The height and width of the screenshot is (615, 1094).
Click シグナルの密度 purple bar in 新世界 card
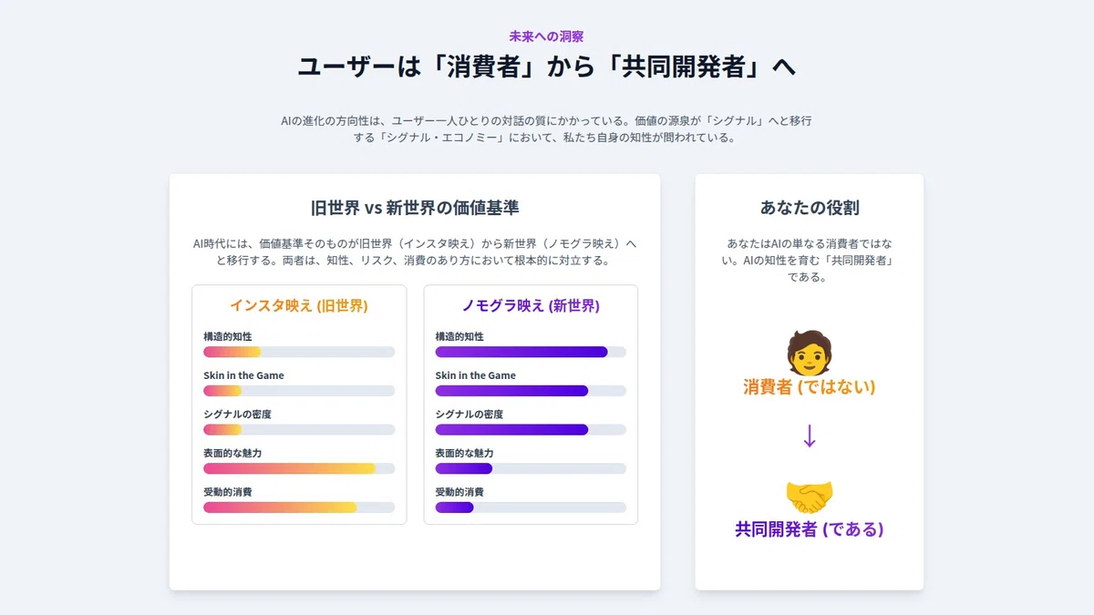point(531,429)
